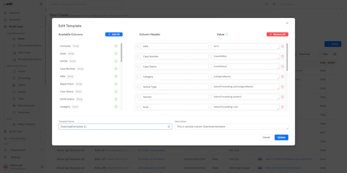The width and height of the screenshot is (347, 173).
Task: Add the ARN available column via plus
Action: 116,76
